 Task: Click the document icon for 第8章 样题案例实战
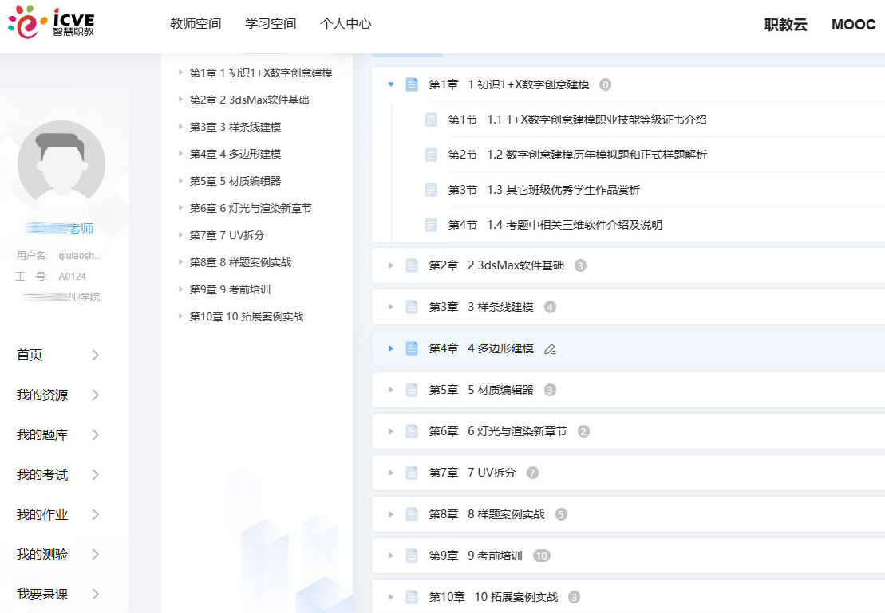click(x=412, y=514)
